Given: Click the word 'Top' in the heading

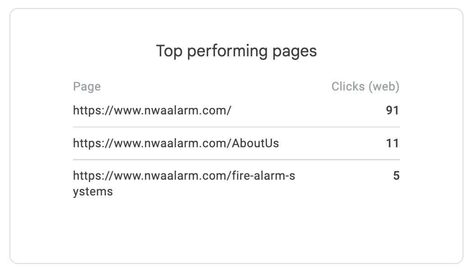Looking at the screenshot, I should coord(169,51).
